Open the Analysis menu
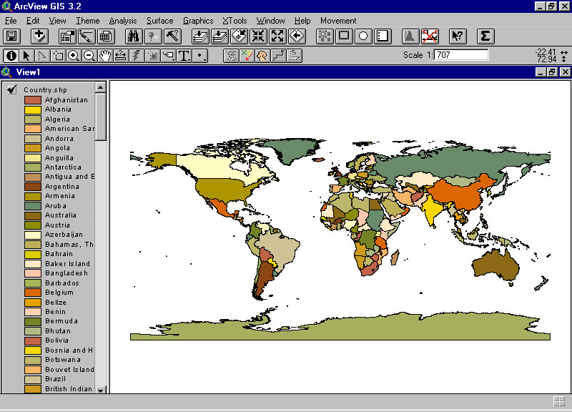This screenshot has height=412, width=572. click(123, 21)
